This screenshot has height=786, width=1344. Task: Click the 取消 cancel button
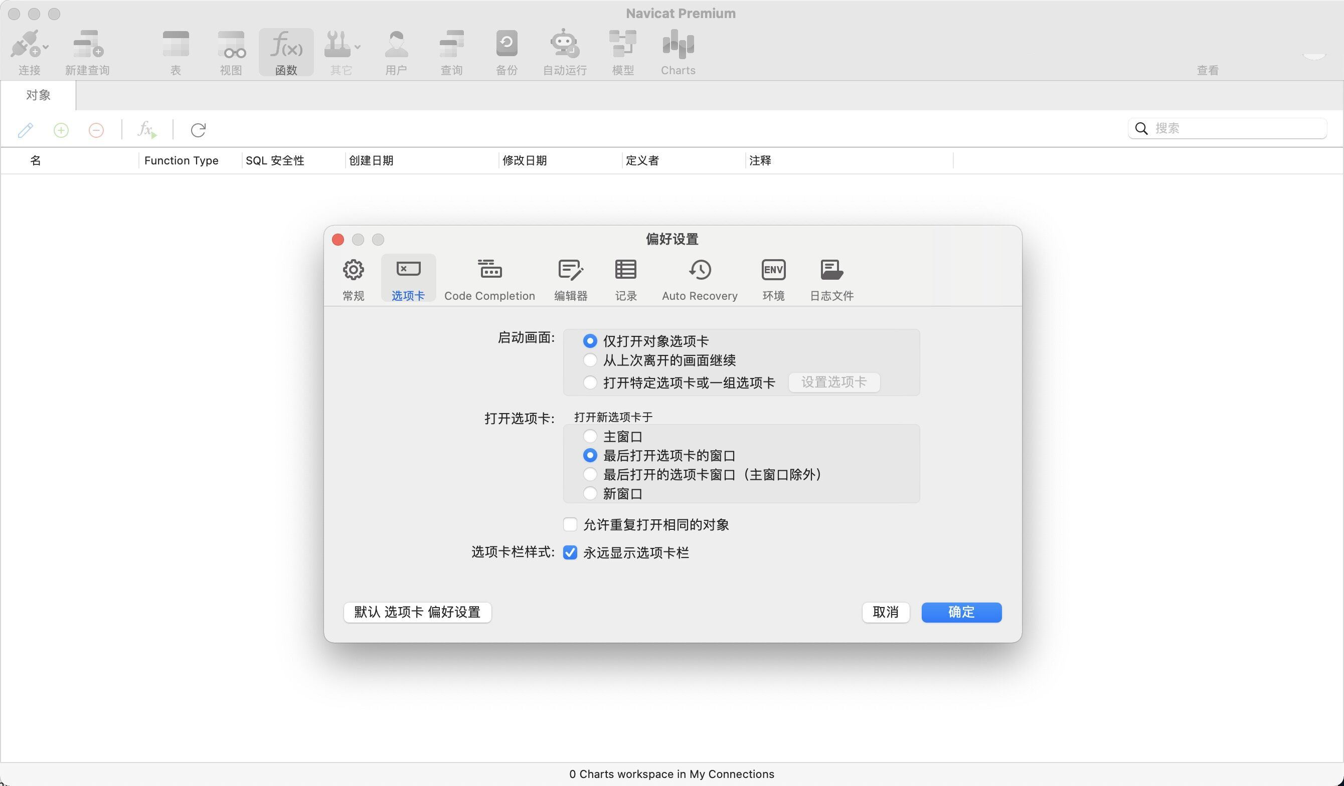(x=885, y=612)
